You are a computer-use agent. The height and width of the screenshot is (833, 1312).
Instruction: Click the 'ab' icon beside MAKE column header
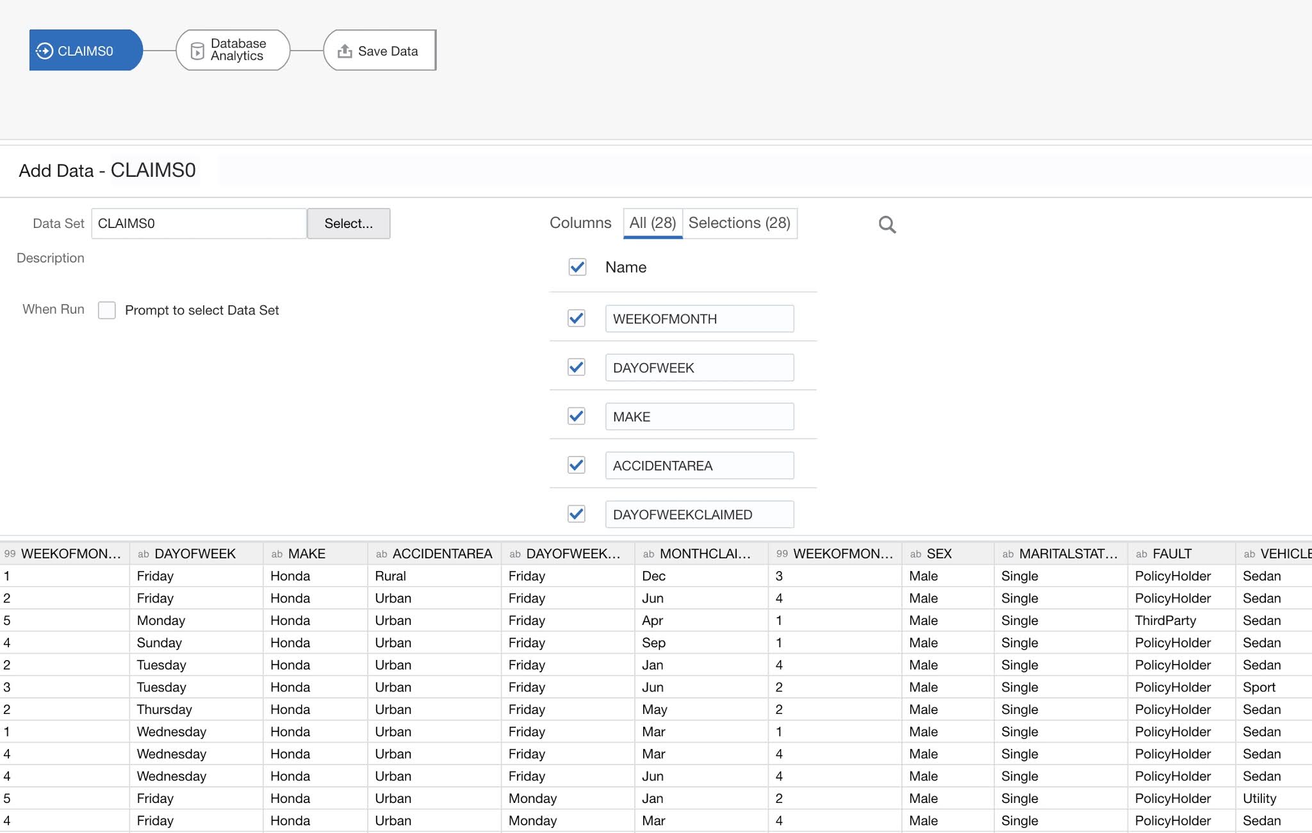[278, 553]
